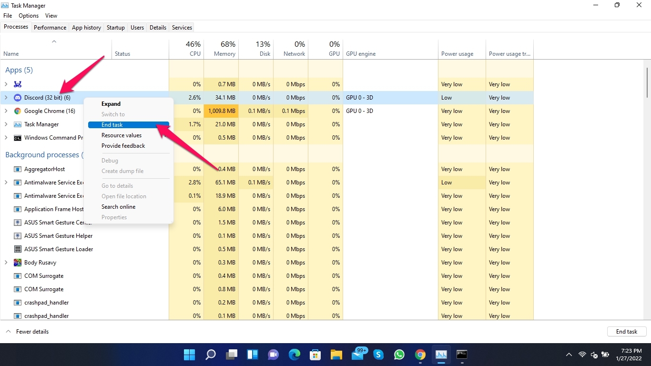Choose Expand in context menu
The height and width of the screenshot is (366, 651).
pyautogui.click(x=129, y=104)
